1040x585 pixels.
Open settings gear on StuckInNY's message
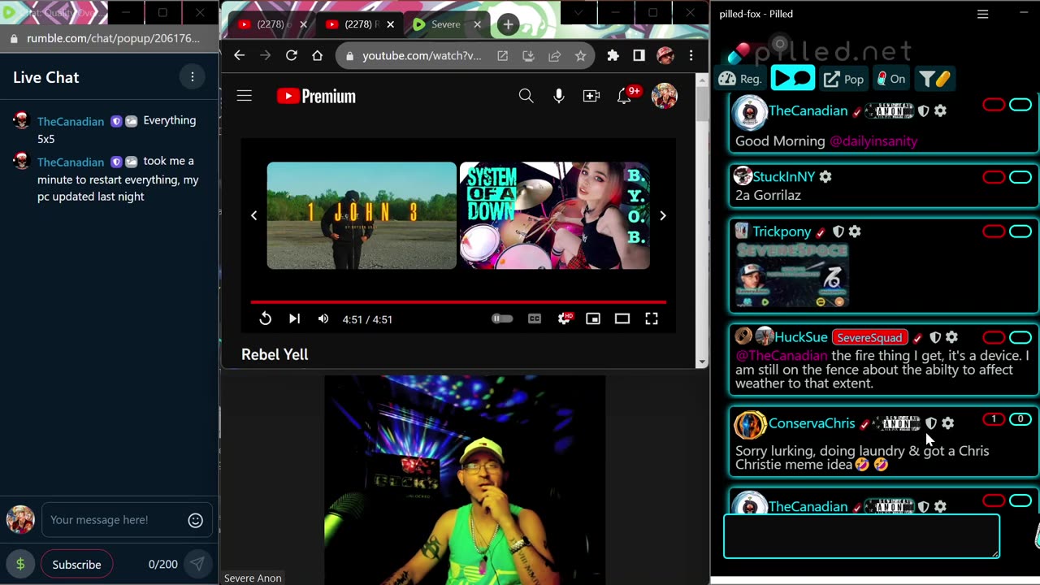point(825,176)
